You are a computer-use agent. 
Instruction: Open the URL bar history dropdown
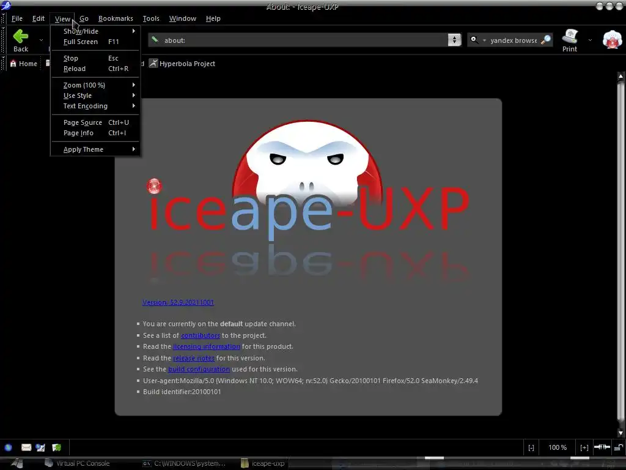pyautogui.click(x=454, y=40)
